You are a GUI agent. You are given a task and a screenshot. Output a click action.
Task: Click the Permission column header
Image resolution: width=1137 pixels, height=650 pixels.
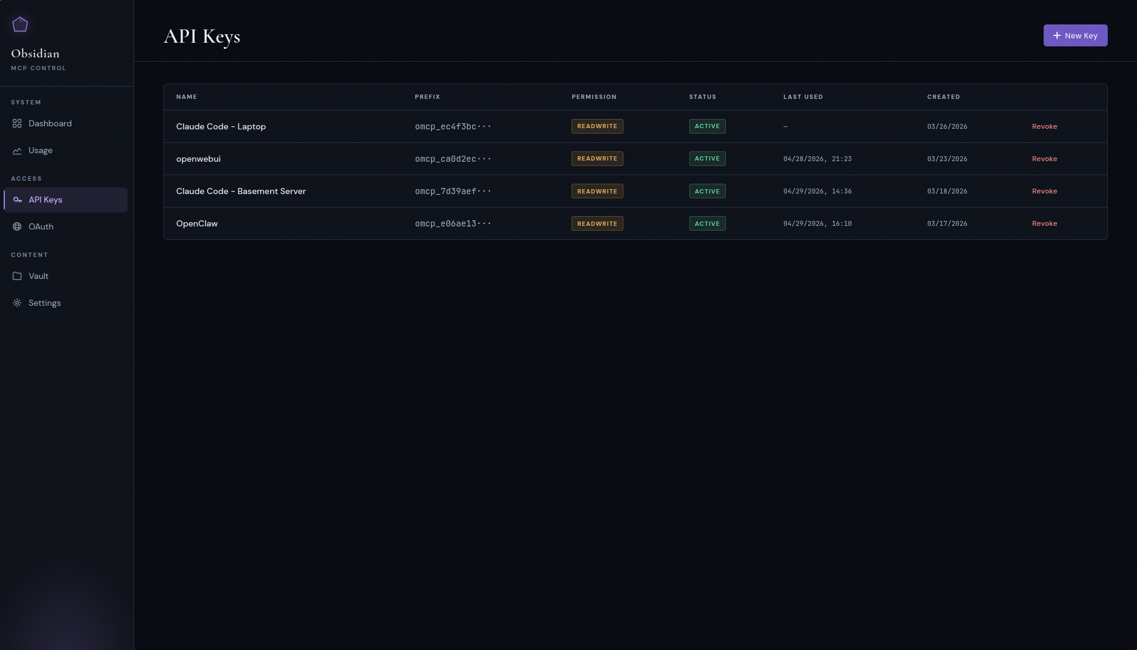pyautogui.click(x=594, y=97)
